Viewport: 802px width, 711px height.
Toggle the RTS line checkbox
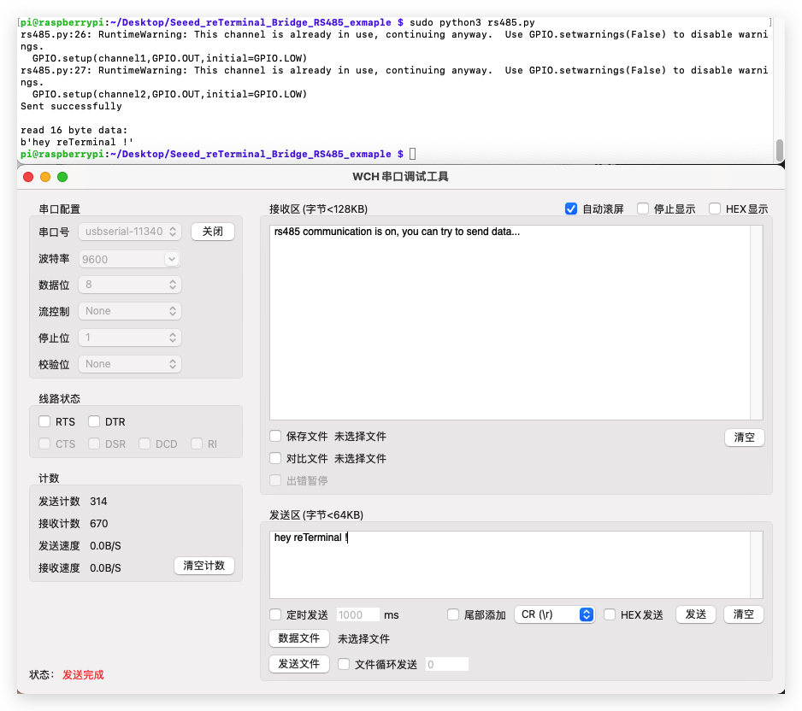[44, 421]
